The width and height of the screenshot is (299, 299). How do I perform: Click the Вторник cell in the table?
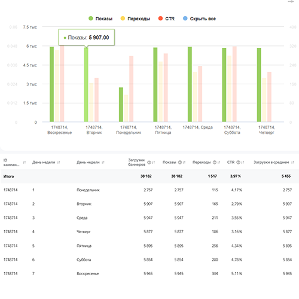(x=84, y=204)
